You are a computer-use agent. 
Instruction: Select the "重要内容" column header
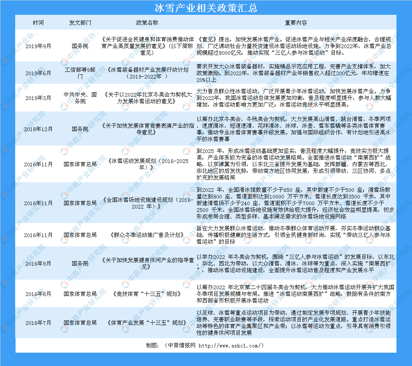pos(296,23)
